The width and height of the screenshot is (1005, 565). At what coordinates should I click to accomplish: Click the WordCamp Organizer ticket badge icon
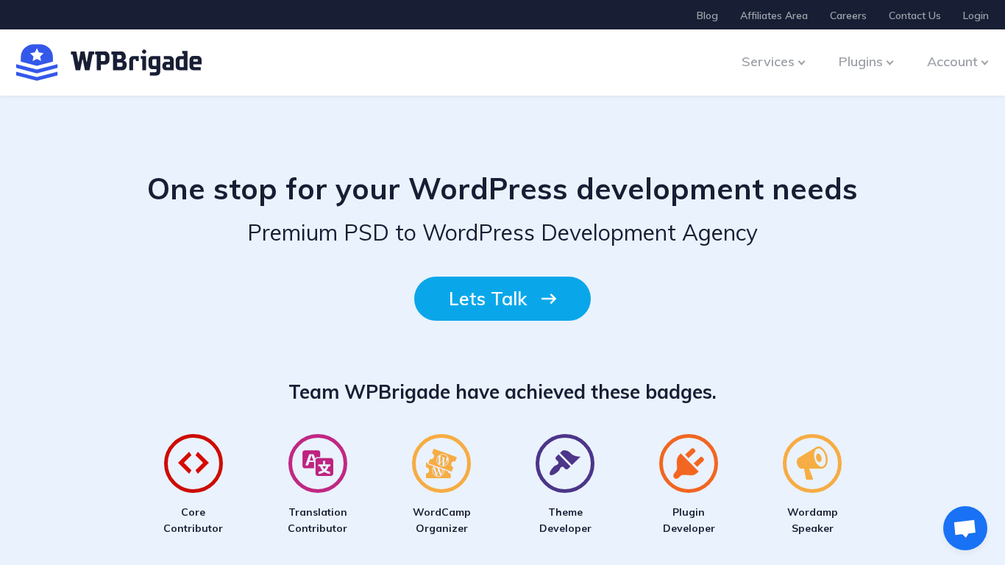click(x=441, y=463)
